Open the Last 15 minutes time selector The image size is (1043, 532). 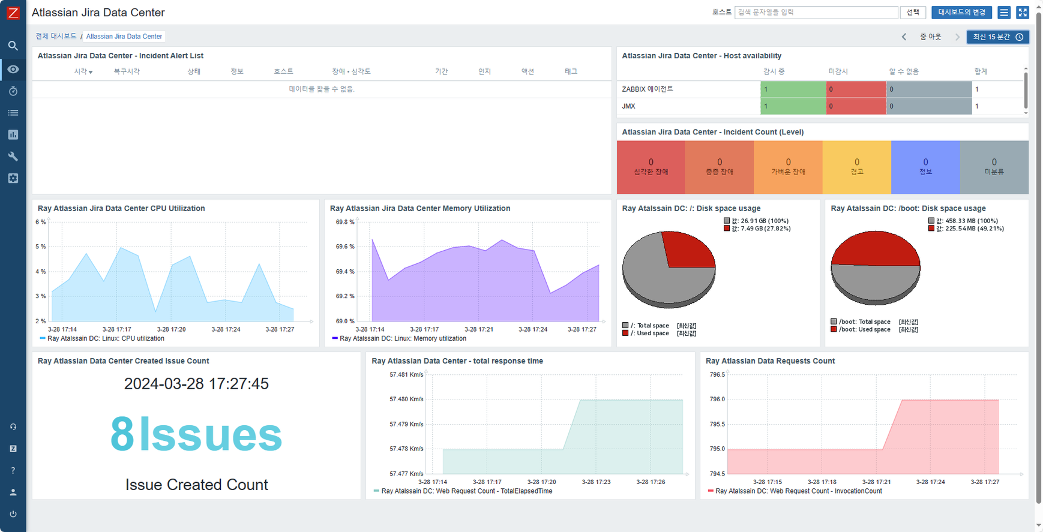pos(998,37)
